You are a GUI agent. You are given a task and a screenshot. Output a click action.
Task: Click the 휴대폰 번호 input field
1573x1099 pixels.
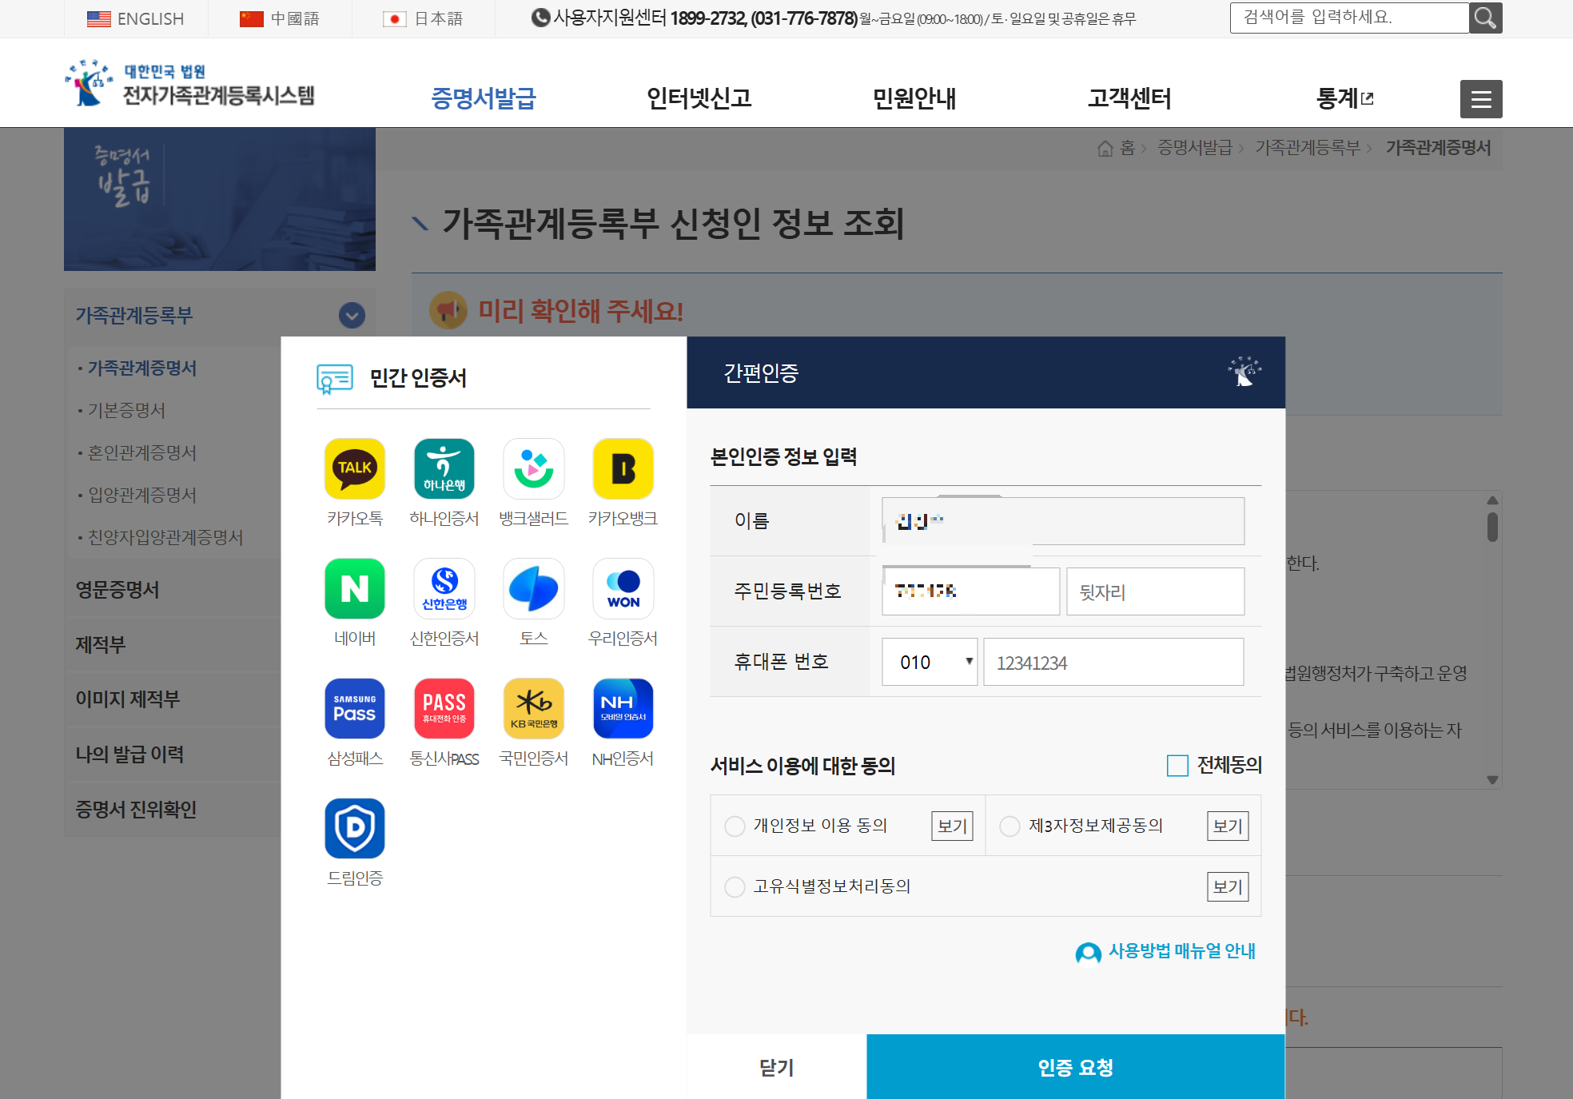[1113, 662]
